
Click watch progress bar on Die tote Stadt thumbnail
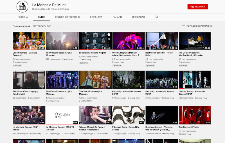pos(195,88)
